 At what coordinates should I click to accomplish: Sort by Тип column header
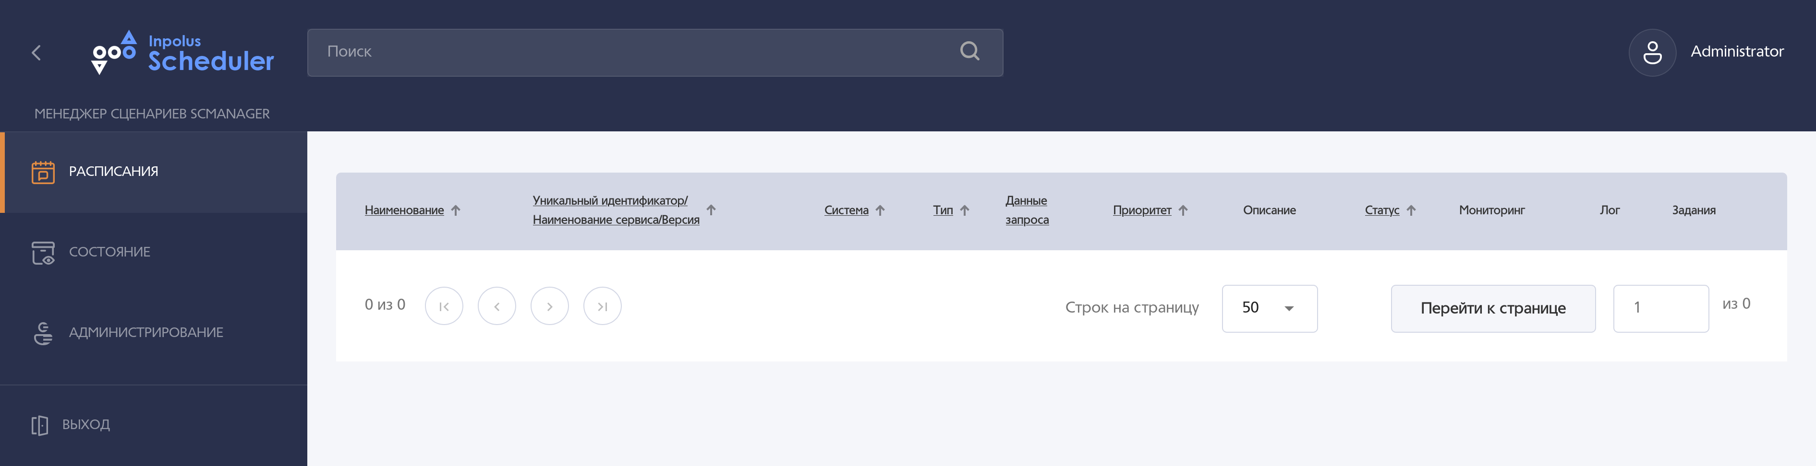943,210
